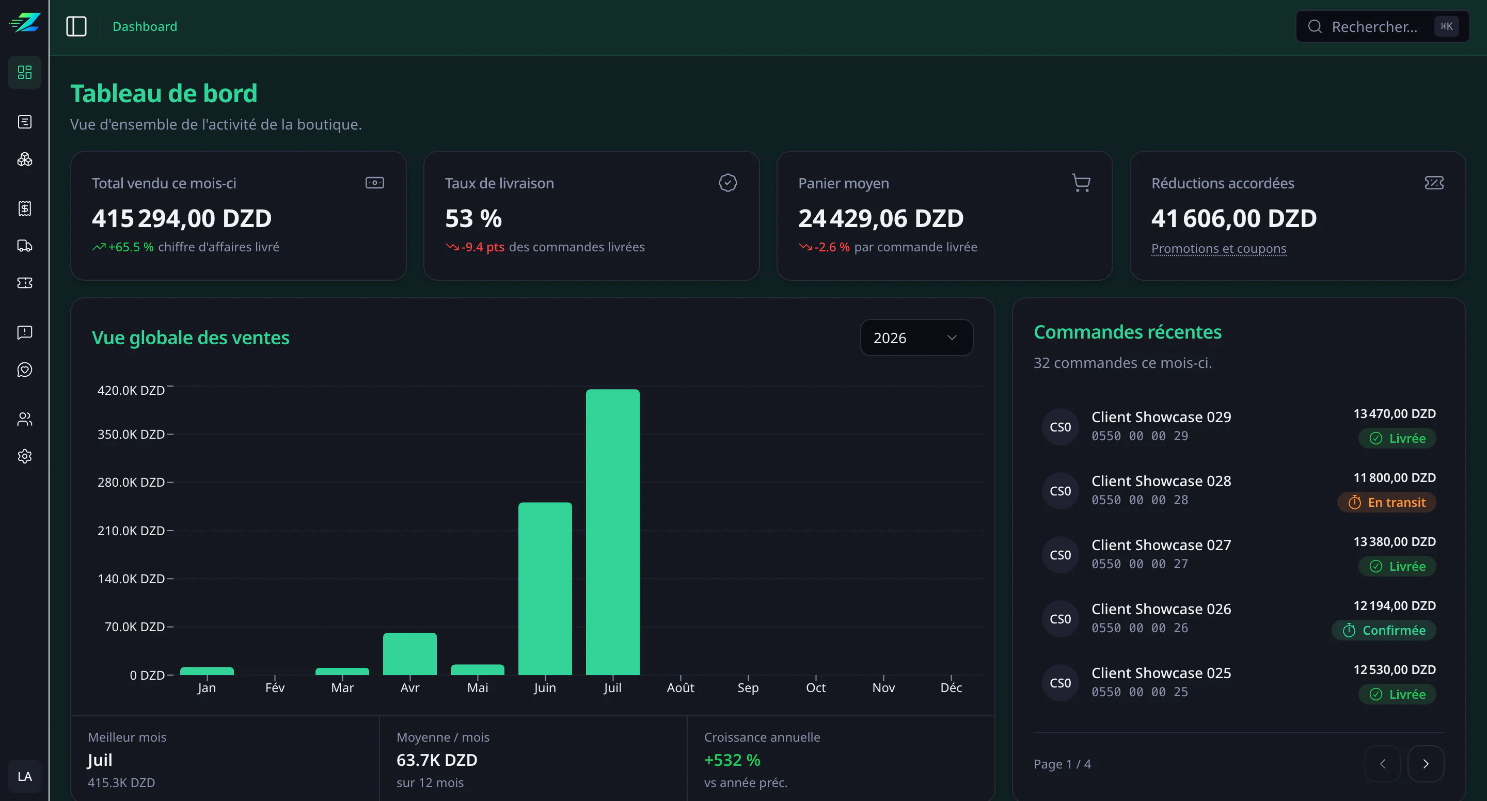1487x801 pixels.
Task: Focus the Rechercher search field
Action: tap(1382, 26)
